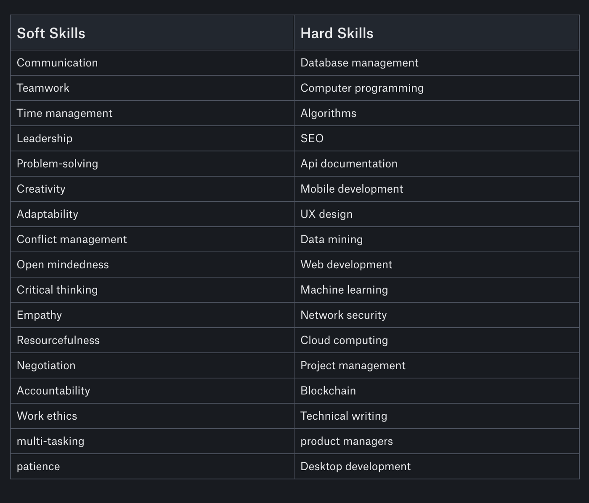Click the Algorithms table cell
The height and width of the screenshot is (503, 589).
click(328, 113)
